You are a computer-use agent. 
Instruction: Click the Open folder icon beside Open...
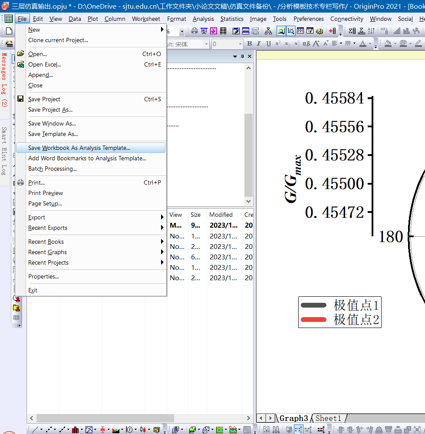pos(20,54)
